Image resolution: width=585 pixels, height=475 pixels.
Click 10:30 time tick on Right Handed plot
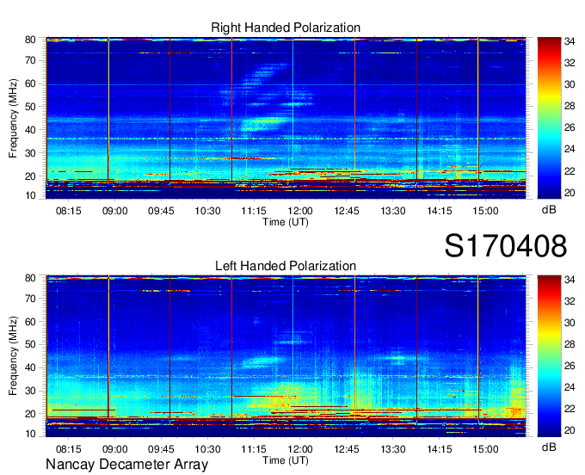click(208, 211)
